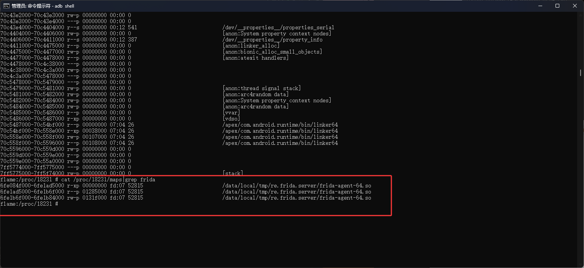
Task: Click the [anon:thread signal stack] entry
Action: click(x=261, y=88)
